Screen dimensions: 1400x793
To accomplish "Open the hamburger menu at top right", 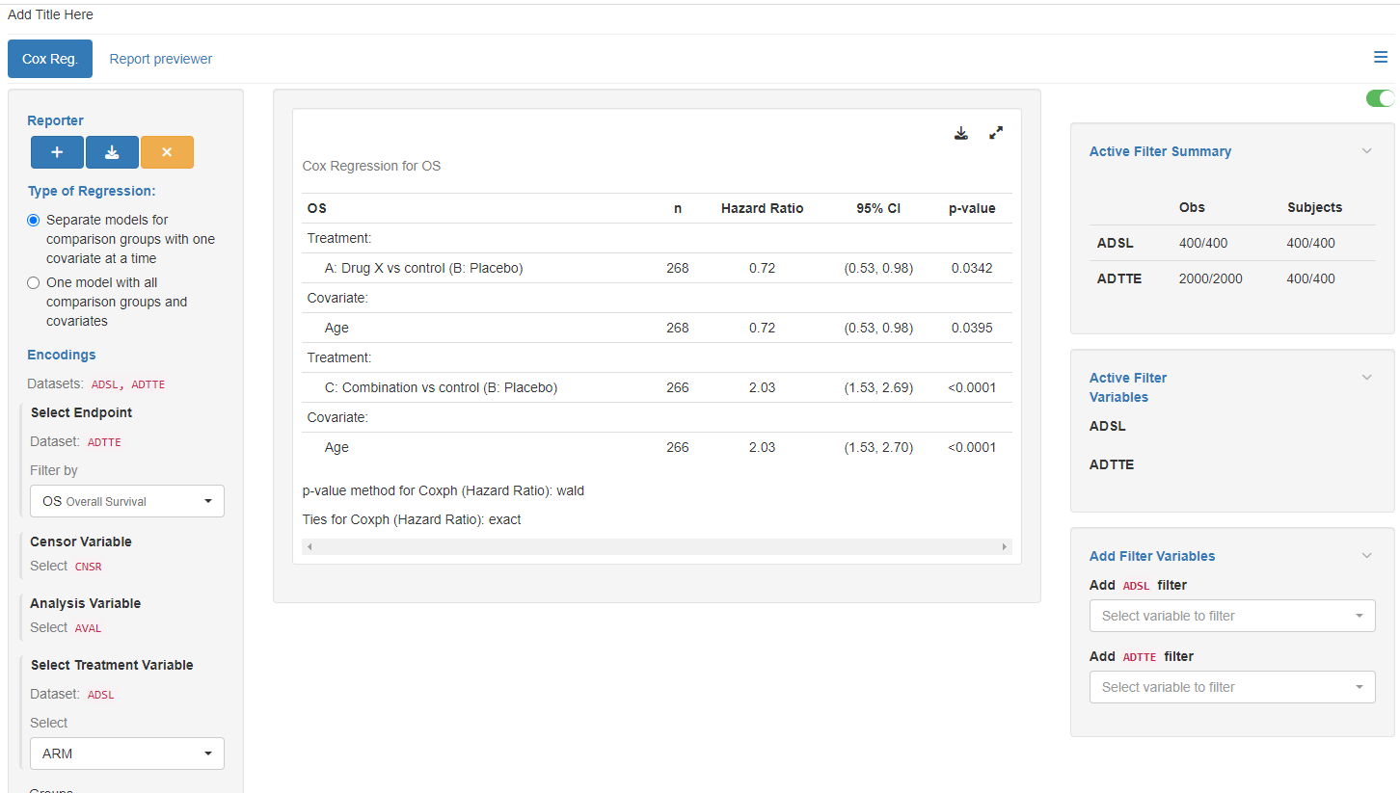I will pos(1380,58).
